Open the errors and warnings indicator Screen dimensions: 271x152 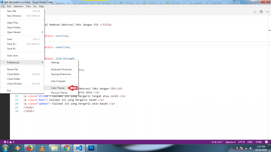pyautogui.click(x=9, y=142)
